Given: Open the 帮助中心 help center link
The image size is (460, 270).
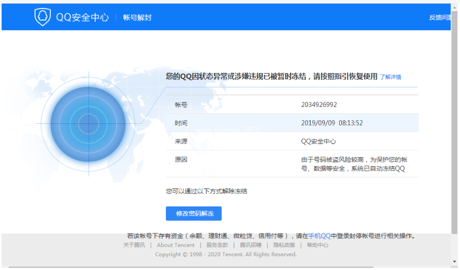Looking at the screenshot, I should coord(317,245).
